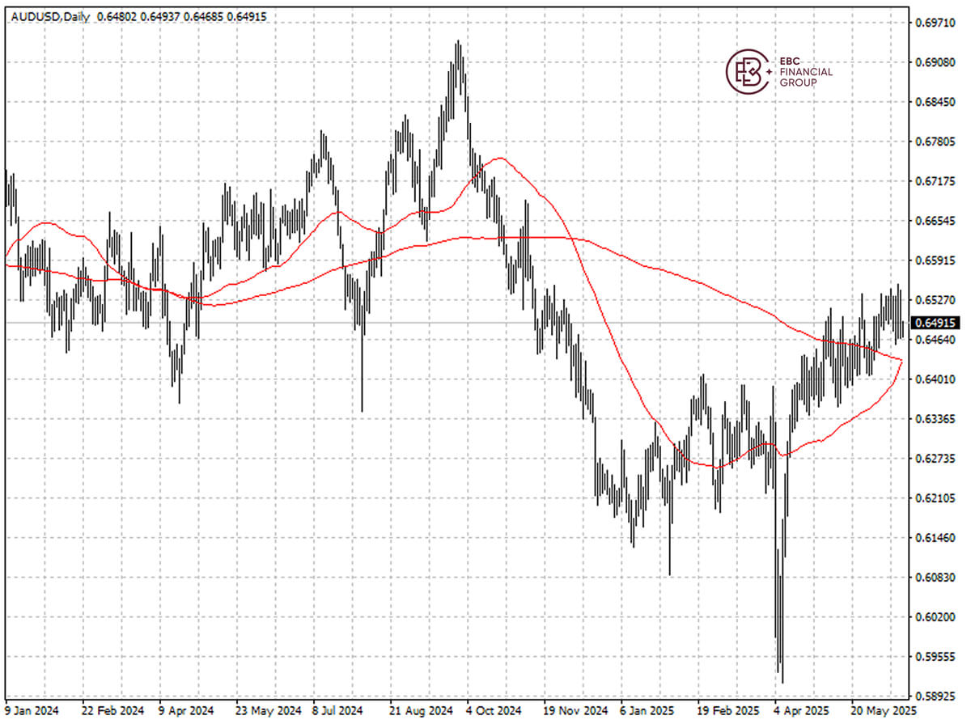Click the EBC circular logo icon
971x724 pixels.
click(748, 71)
